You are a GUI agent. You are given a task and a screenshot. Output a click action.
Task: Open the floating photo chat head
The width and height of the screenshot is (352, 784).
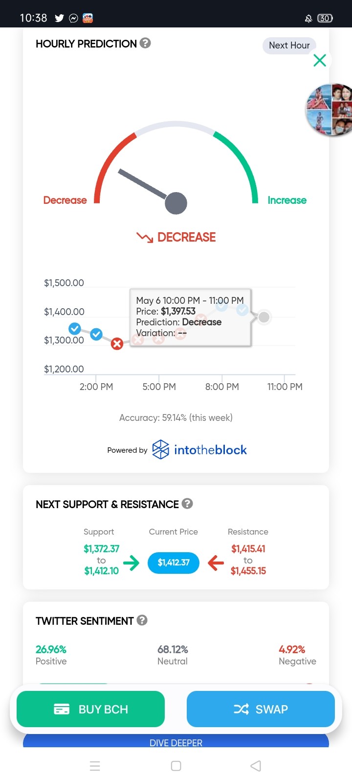click(329, 109)
